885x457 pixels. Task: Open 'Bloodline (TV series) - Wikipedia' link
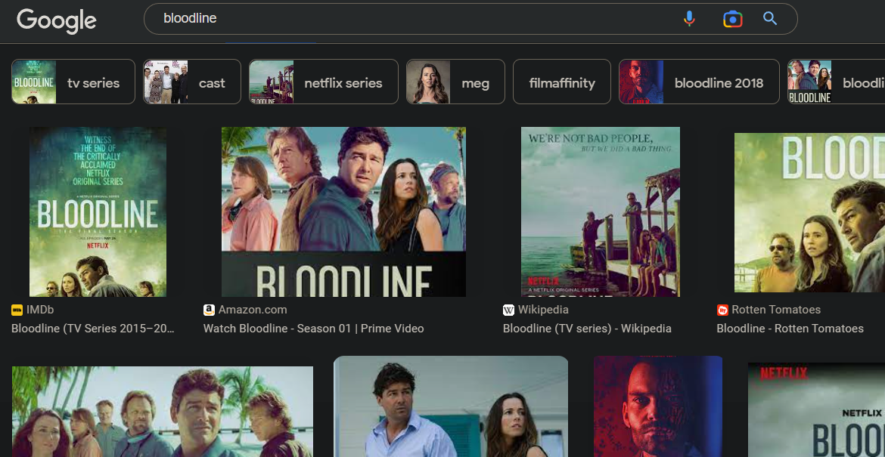pos(587,329)
